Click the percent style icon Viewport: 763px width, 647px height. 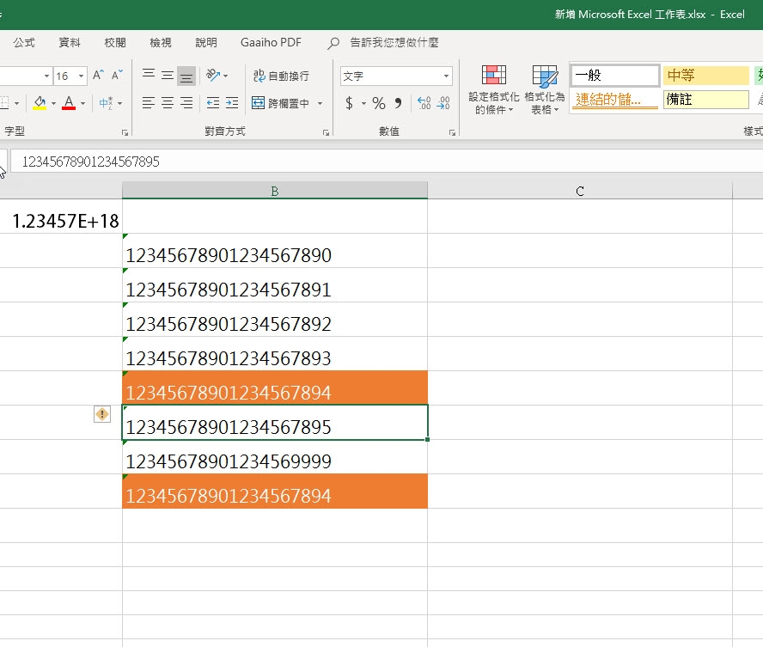[x=379, y=103]
